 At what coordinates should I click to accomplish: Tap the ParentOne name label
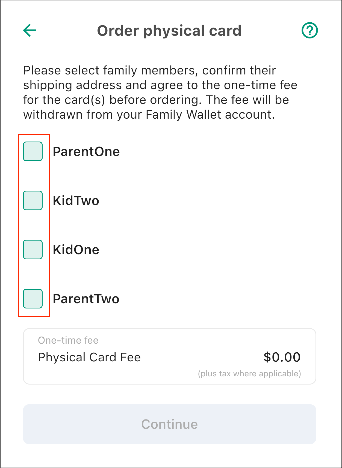86,152
